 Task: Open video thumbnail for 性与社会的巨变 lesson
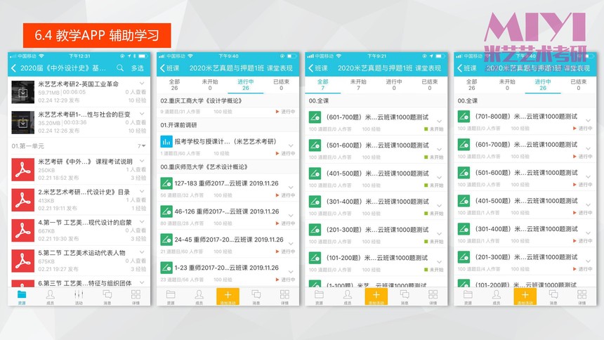[22, 122]
